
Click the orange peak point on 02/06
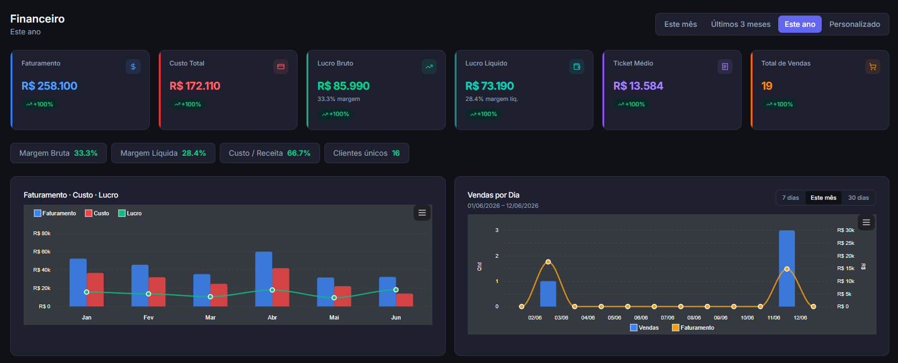[548, 262]
